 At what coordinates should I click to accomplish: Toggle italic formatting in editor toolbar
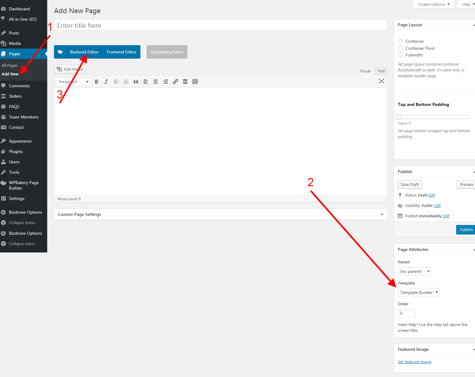(x=106, y=82)
